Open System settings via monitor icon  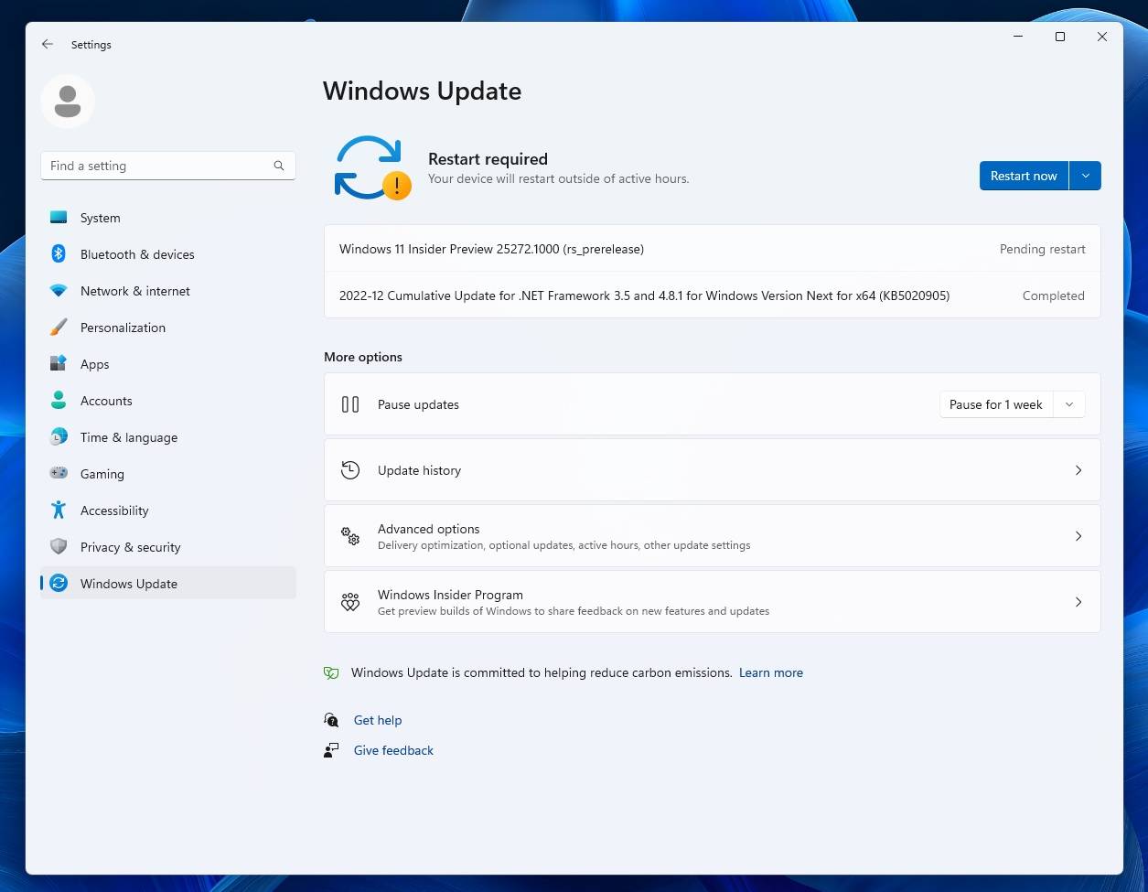pos(58,218)
